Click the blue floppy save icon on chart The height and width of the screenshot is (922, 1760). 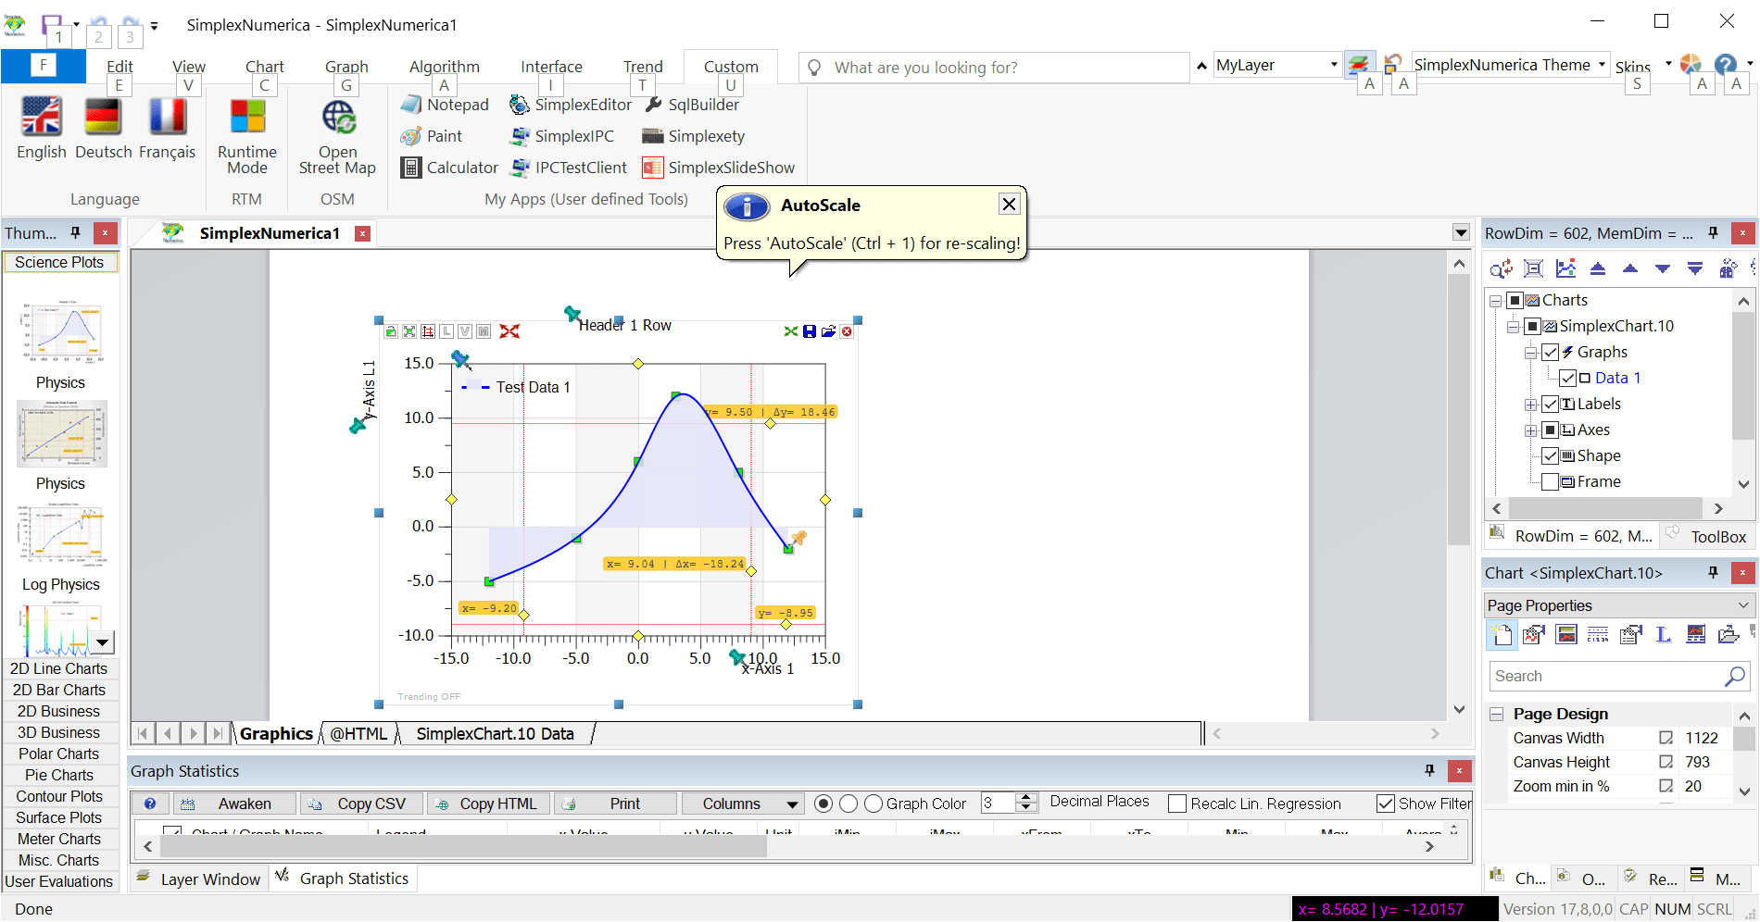pos(810,331)
